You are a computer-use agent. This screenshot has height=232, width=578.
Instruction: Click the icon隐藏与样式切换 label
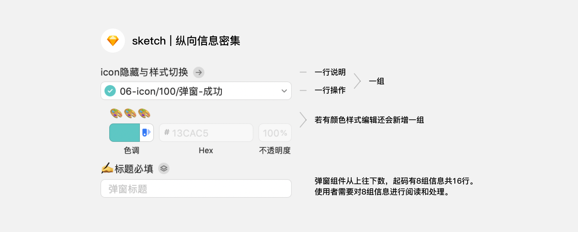[144, 72]
